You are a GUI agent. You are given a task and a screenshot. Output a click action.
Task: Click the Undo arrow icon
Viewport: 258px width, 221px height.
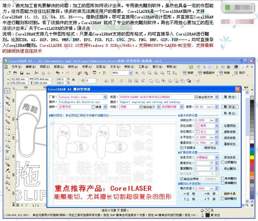(57, 73)
